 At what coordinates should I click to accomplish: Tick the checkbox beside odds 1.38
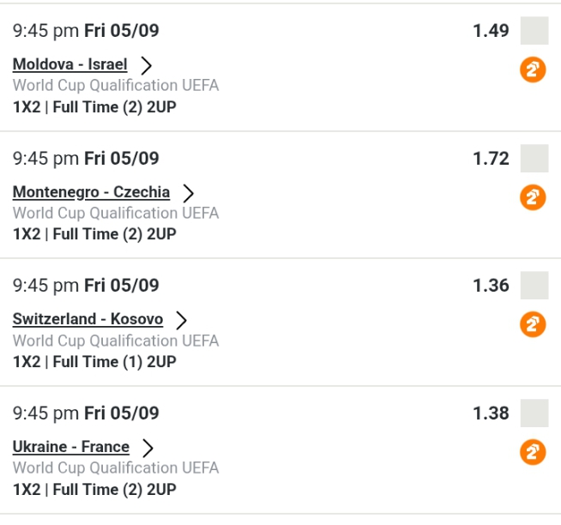click(534, 413)
